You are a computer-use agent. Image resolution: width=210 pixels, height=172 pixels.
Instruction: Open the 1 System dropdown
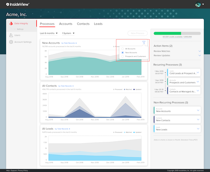(68, 33)
